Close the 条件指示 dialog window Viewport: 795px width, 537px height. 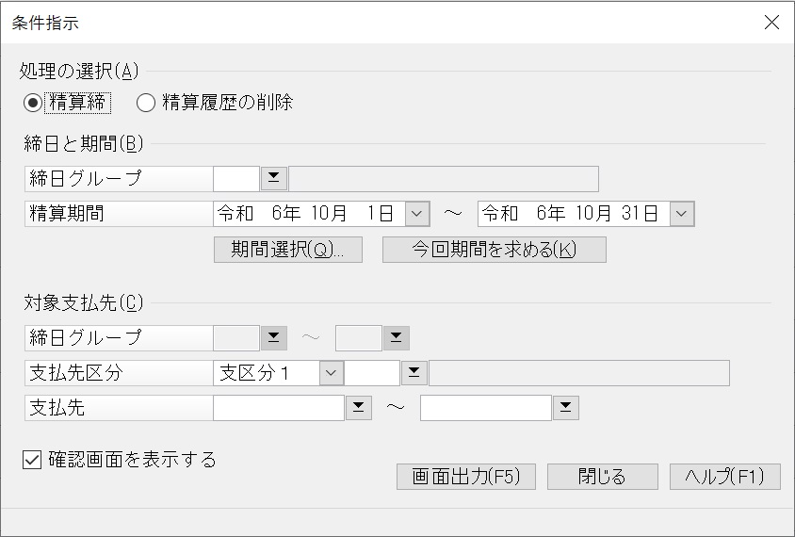point(771,23)
